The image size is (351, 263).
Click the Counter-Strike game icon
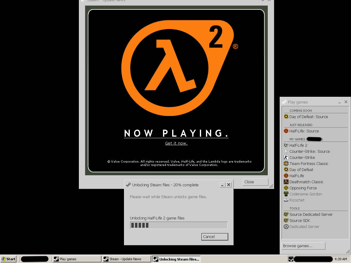pos(286,157)
